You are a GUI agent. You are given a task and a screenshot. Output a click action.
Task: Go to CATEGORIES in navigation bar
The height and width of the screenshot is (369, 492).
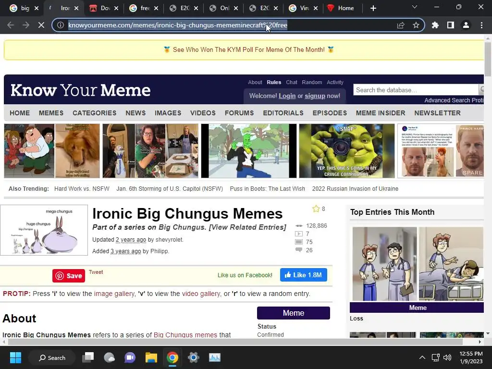click(x=95, y=113)
